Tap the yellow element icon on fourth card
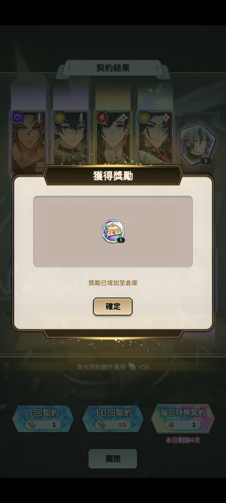This screenshot has width=226, height=503. tap(144, 117)
